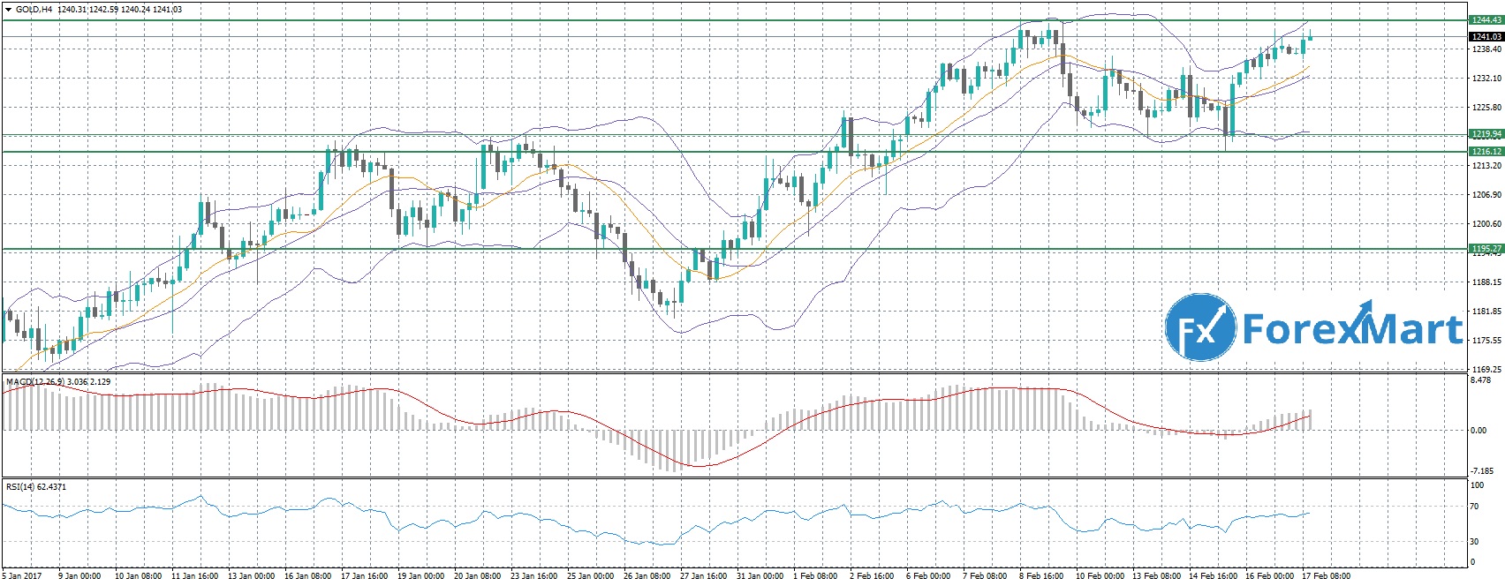
Task: Select the 1216.12 level price tag
Action: 1486,152
